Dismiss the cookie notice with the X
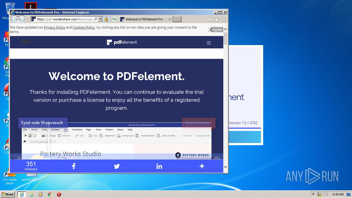352x198 pixels. pos(210,30)
